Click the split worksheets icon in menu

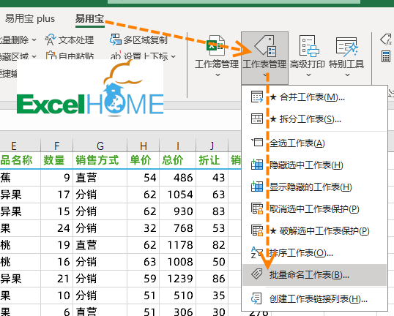pyautogui.click(x=257, y=118)
